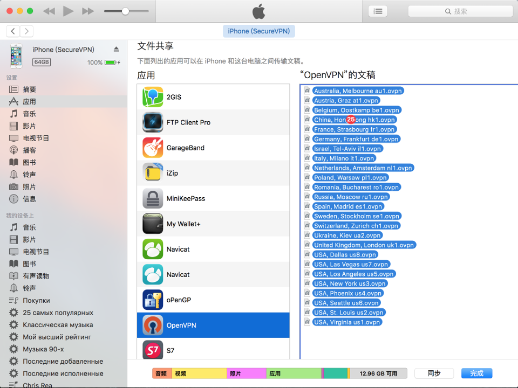Select 有声读物 audiobooks on my device
The width and height of the screenshot is (518, 388).
[x=64, y=276]
